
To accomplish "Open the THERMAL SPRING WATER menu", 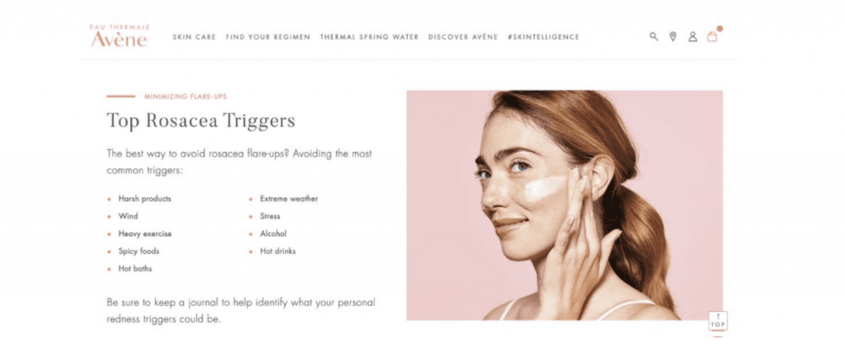I will (x=369, y=37).
